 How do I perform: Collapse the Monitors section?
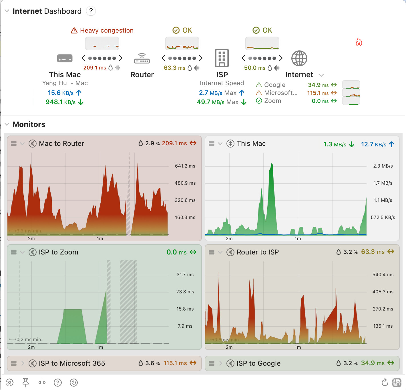[7, 124]
